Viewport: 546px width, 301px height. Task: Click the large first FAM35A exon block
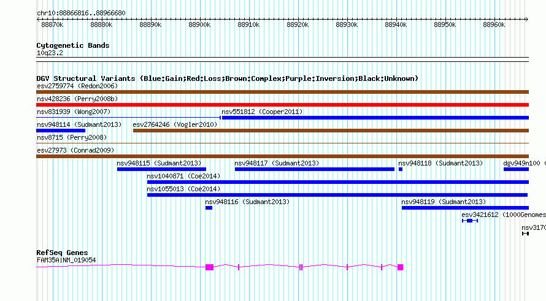(x=209, y=267)
